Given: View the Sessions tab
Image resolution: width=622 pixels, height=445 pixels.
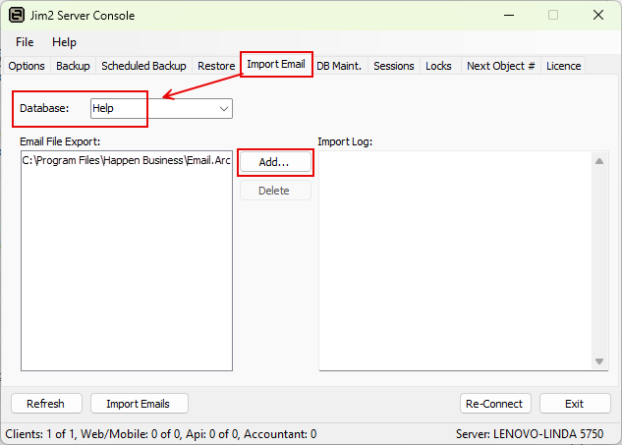Looking at the screenshot, I should click(x=394, y=66).
